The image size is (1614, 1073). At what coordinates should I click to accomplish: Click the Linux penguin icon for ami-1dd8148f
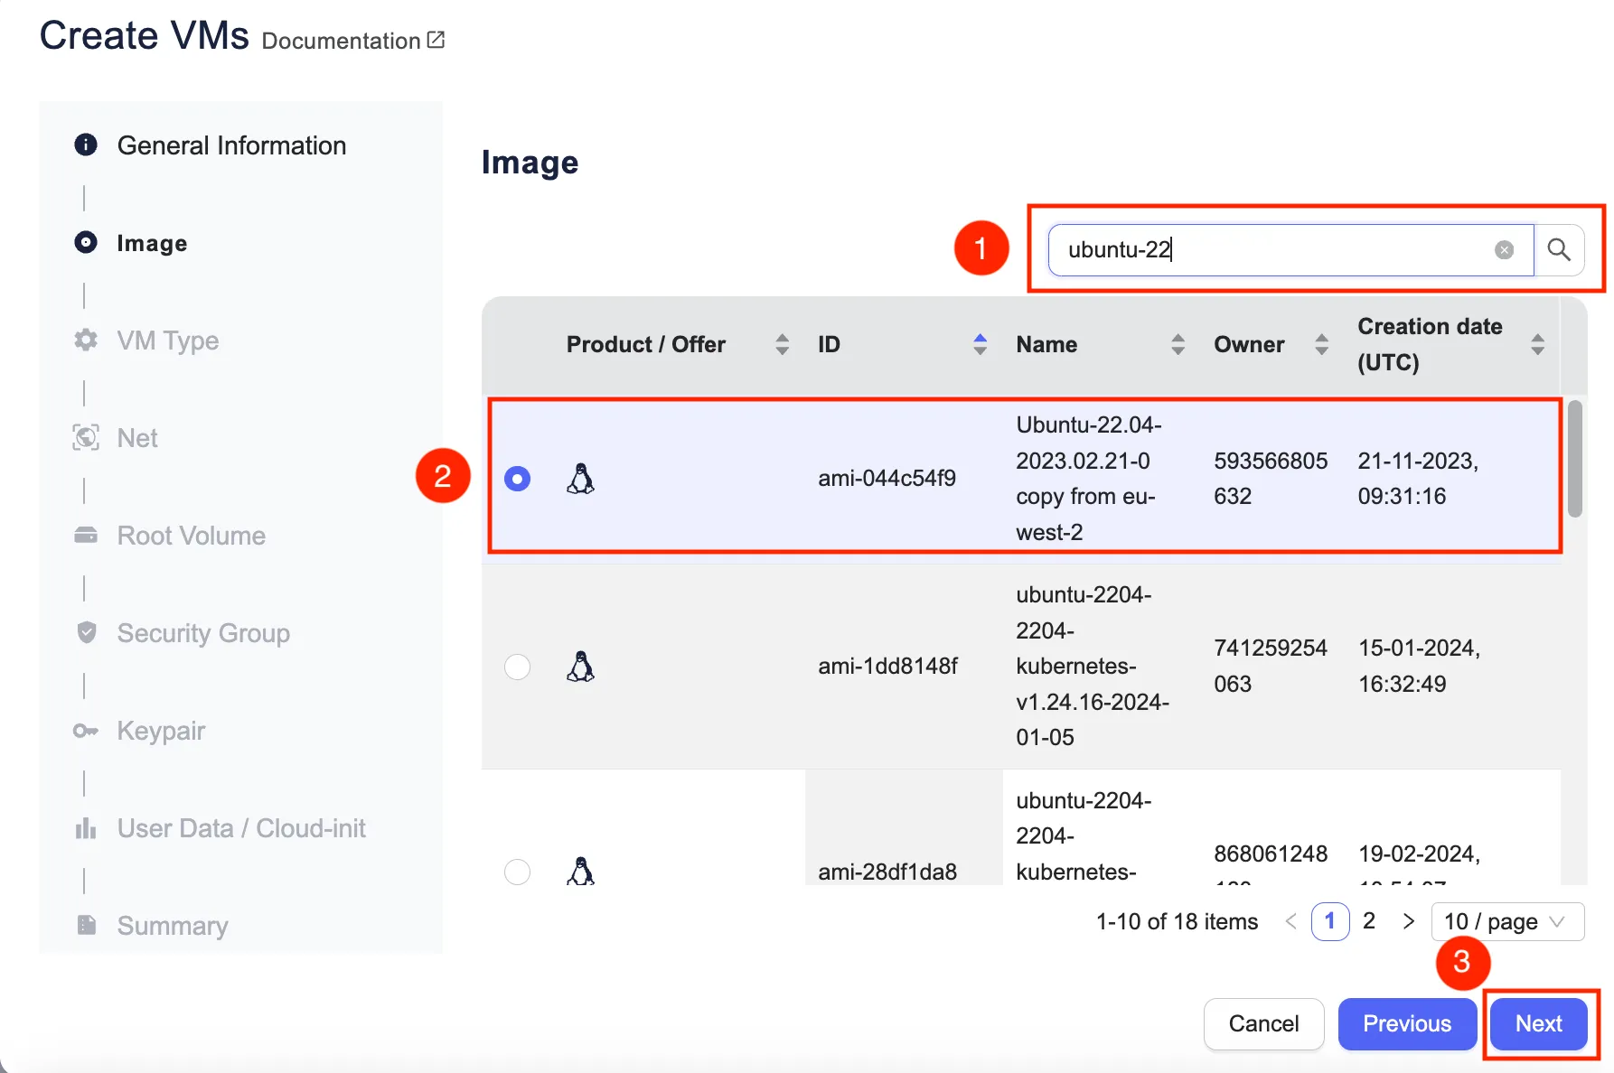(580, 667)
